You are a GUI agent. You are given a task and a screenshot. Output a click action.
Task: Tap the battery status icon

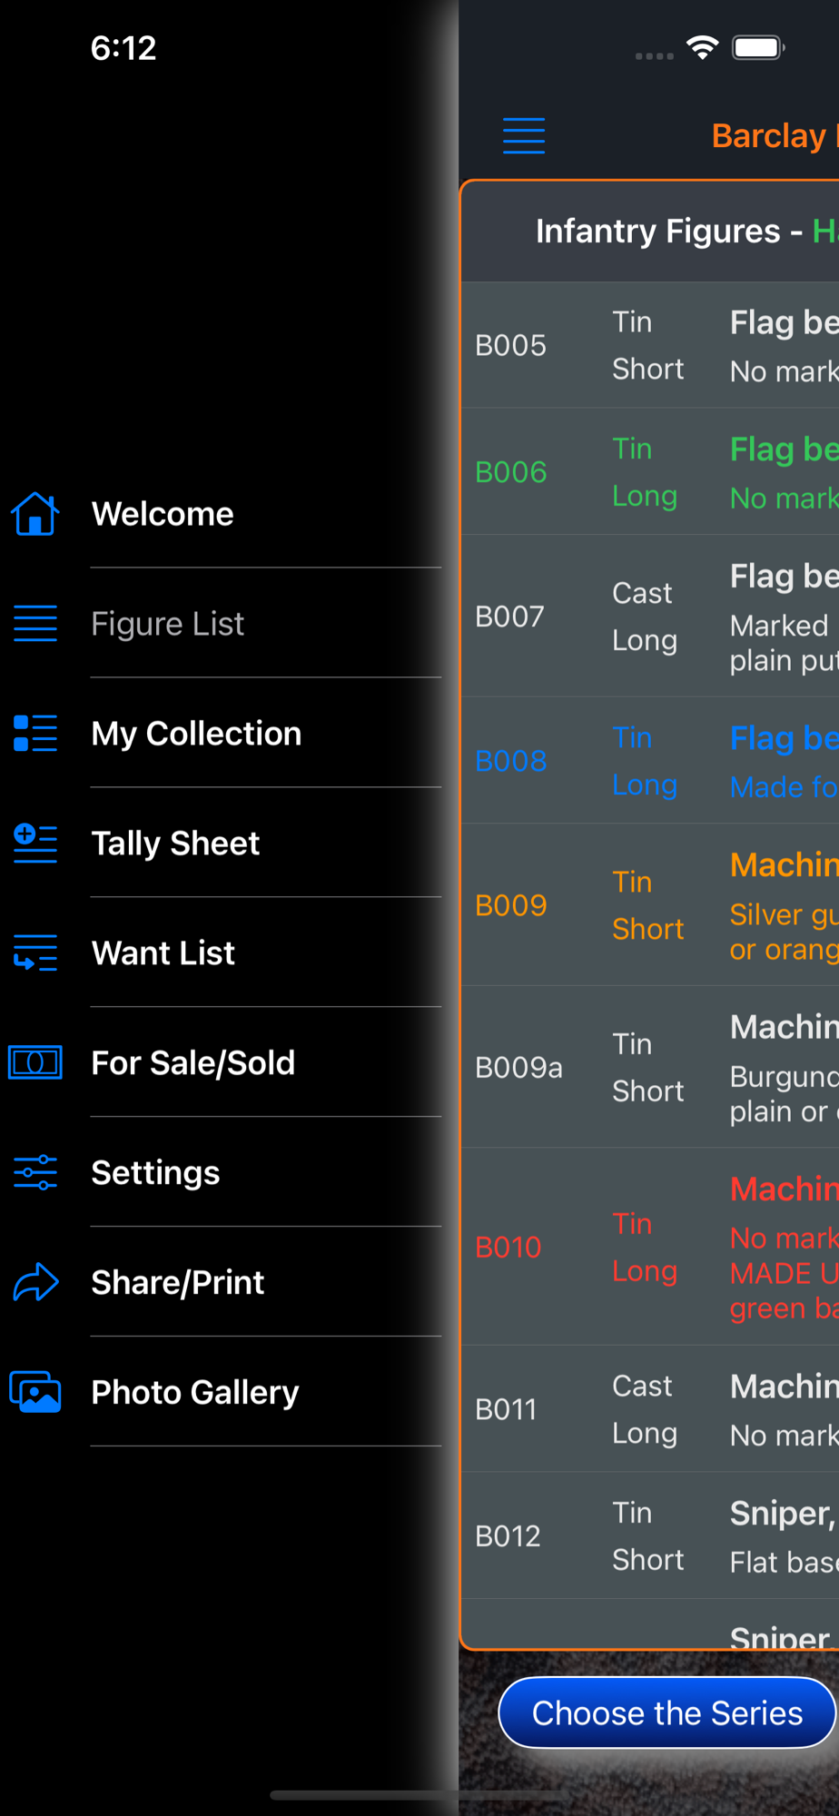(x=759, y=48)
